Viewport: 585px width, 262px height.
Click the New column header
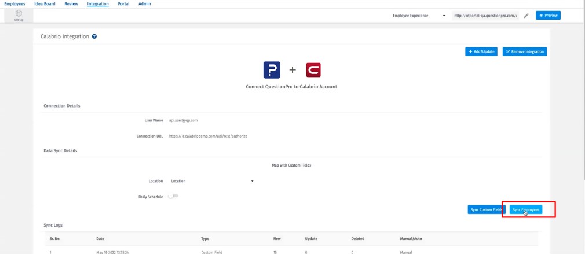tap(277, 238)
